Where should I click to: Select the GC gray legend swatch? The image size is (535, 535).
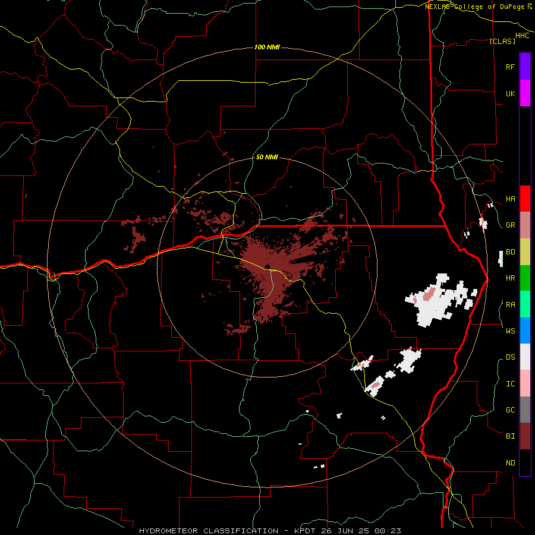tap(525, 410)
